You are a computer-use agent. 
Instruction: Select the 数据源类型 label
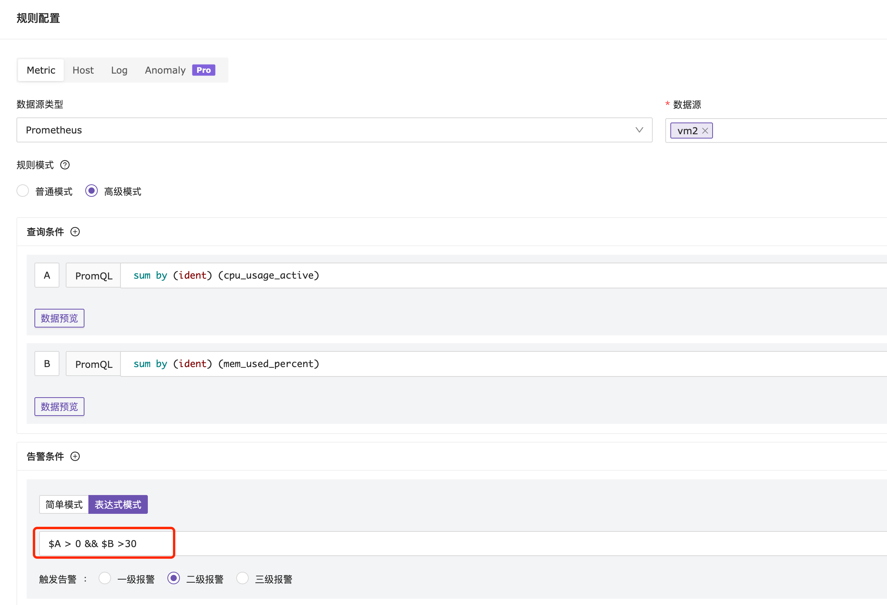click(x=40, y=104)
